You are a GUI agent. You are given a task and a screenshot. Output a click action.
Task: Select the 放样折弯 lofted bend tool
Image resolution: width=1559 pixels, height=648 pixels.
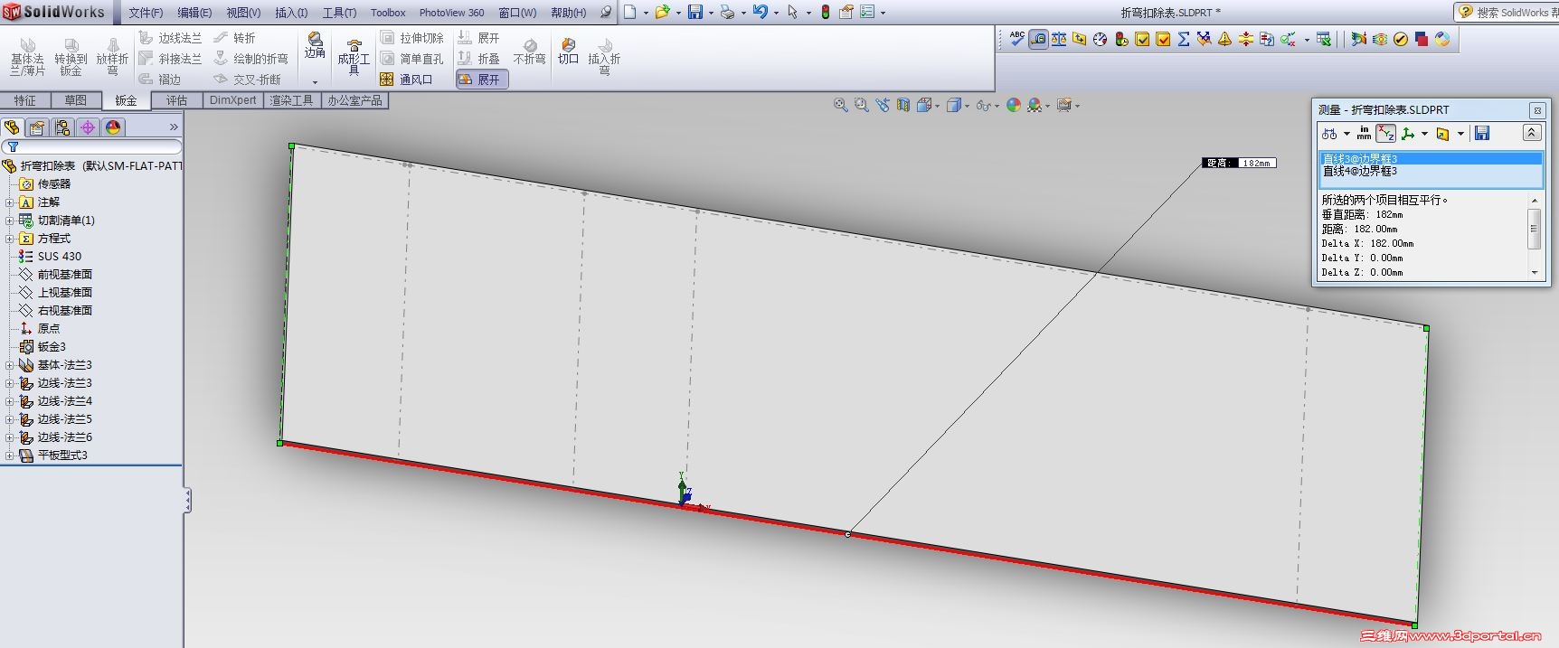tap(112, 56)
